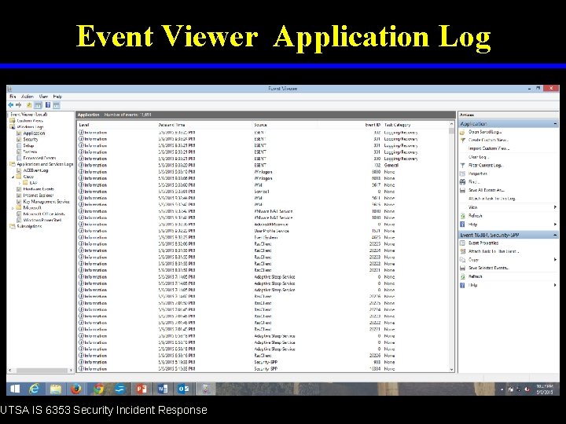Click the Open Saved Log folder icon
Screen dimensions: 566x424
point(462,132)
